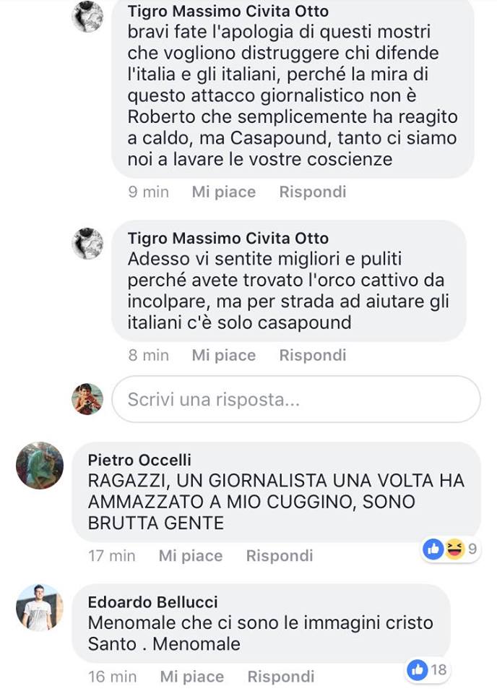The height and width of the screenshot is (694, 497).
Task: Click your own avatar beside the reply box
Action: coord(87,399)
